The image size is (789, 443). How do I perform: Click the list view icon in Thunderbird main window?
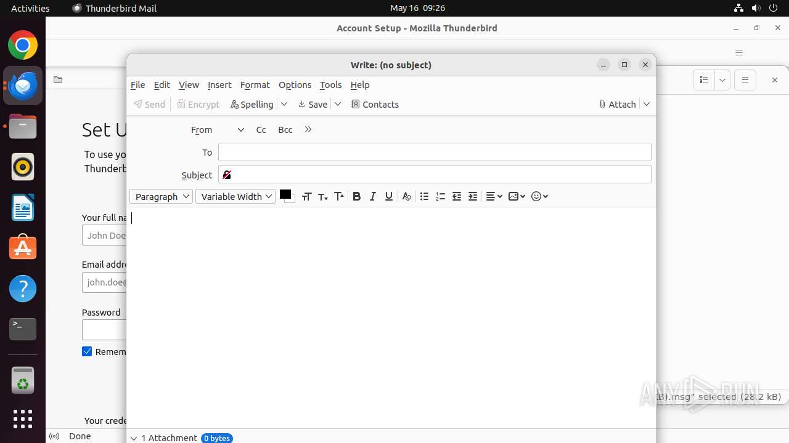(x=704, y=80)
